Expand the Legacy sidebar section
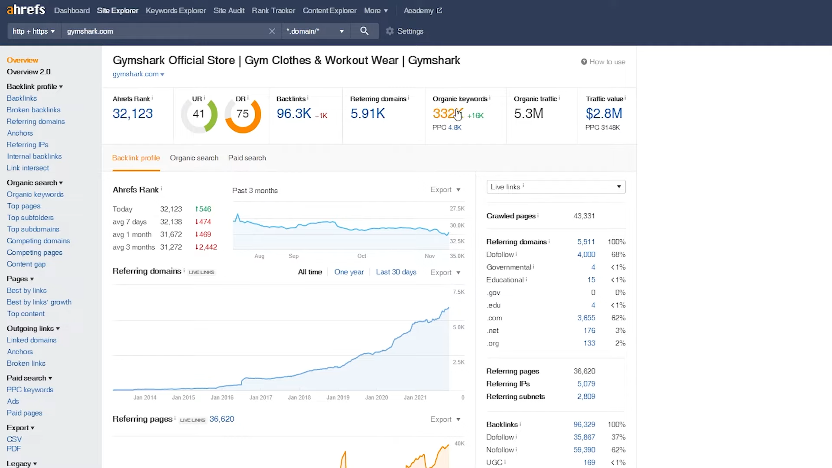Image resolution: width=832 pixels, height=468 pixels. pyautogui.click(x=22, y=464)
